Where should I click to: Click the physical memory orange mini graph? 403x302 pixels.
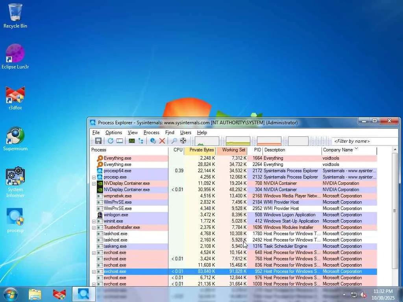pos(269,141)
